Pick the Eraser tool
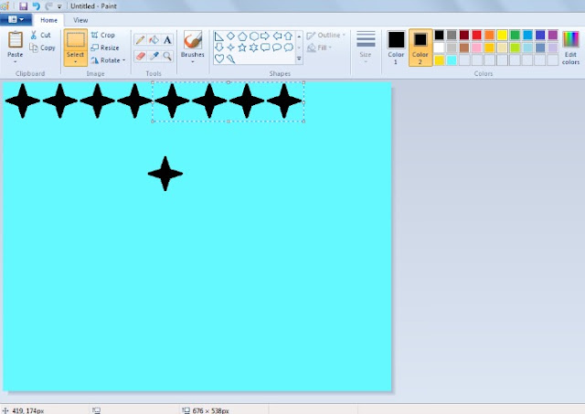585x414 pixels. click(140, 56)
